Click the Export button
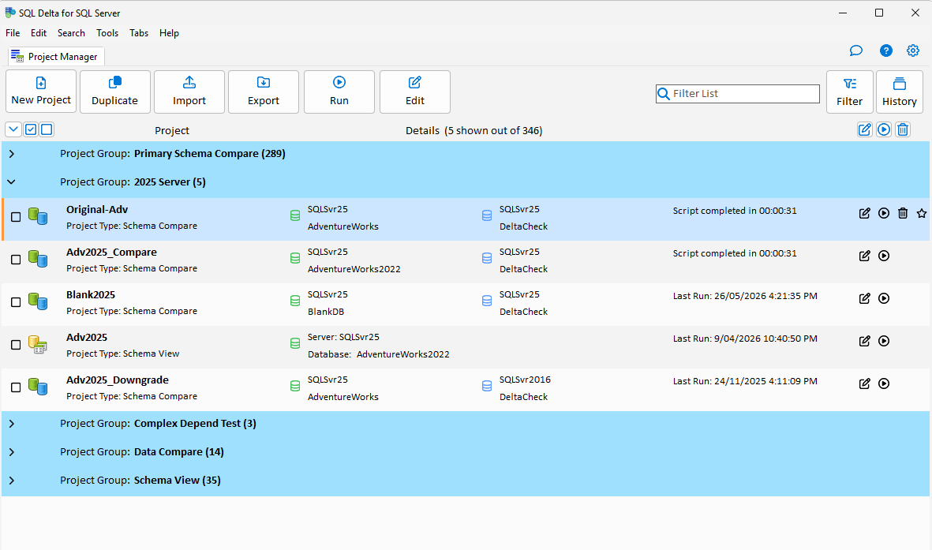Screen dimensions: 932x550 click(x=264, y=92)
